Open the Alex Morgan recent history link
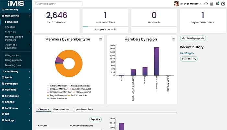227x130 pixels. (x=186, y=53)
